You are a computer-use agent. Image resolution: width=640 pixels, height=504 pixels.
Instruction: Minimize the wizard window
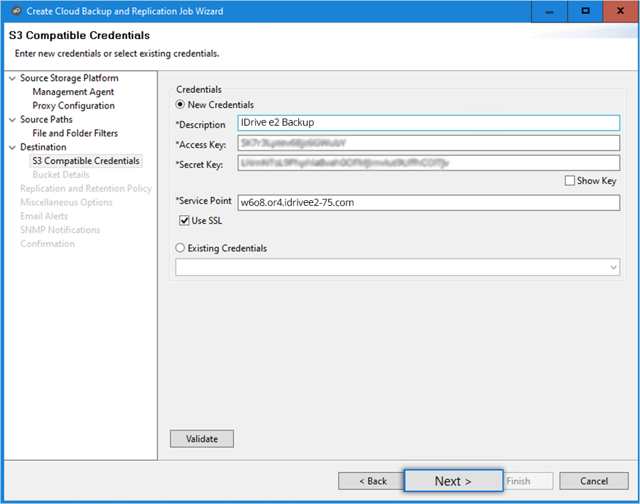coord(550,11)
